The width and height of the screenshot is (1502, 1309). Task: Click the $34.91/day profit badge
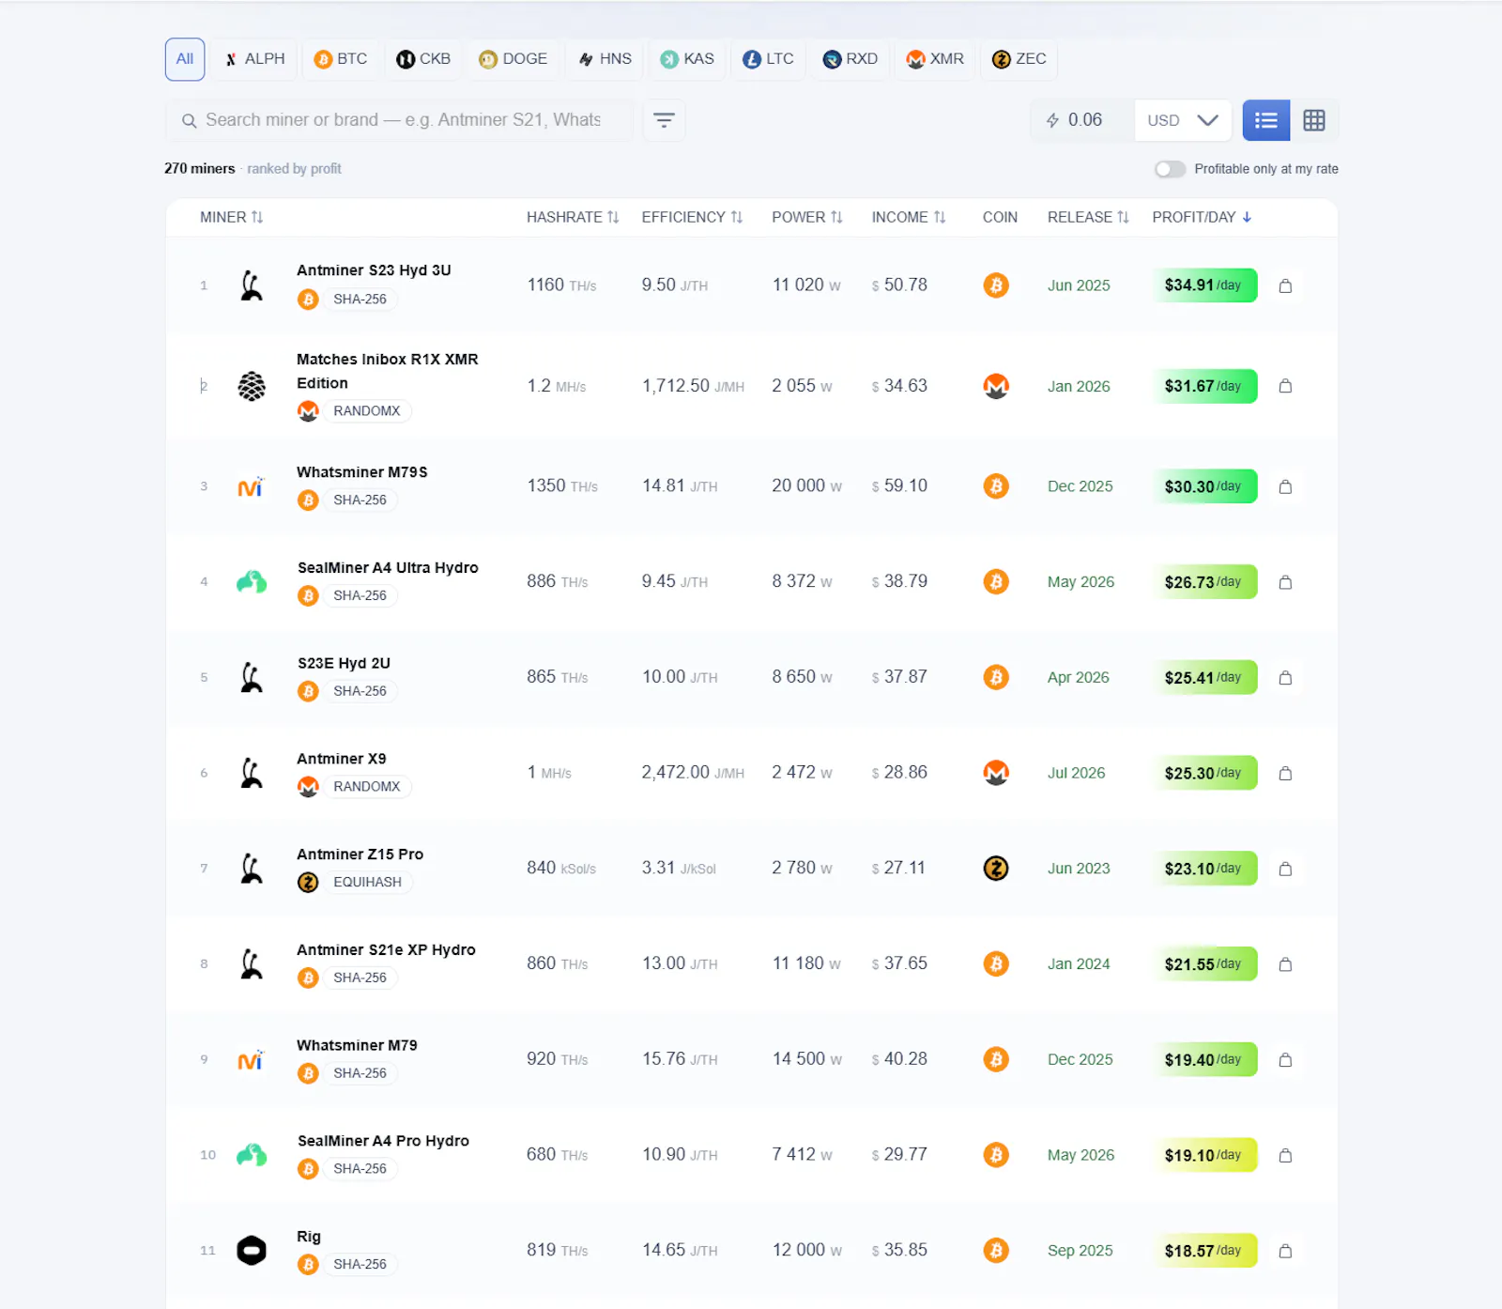[1204, 285]
